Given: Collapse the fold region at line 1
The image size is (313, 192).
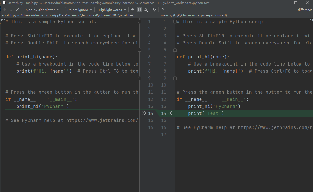Looking at the screenshot, I should [140, 22].
